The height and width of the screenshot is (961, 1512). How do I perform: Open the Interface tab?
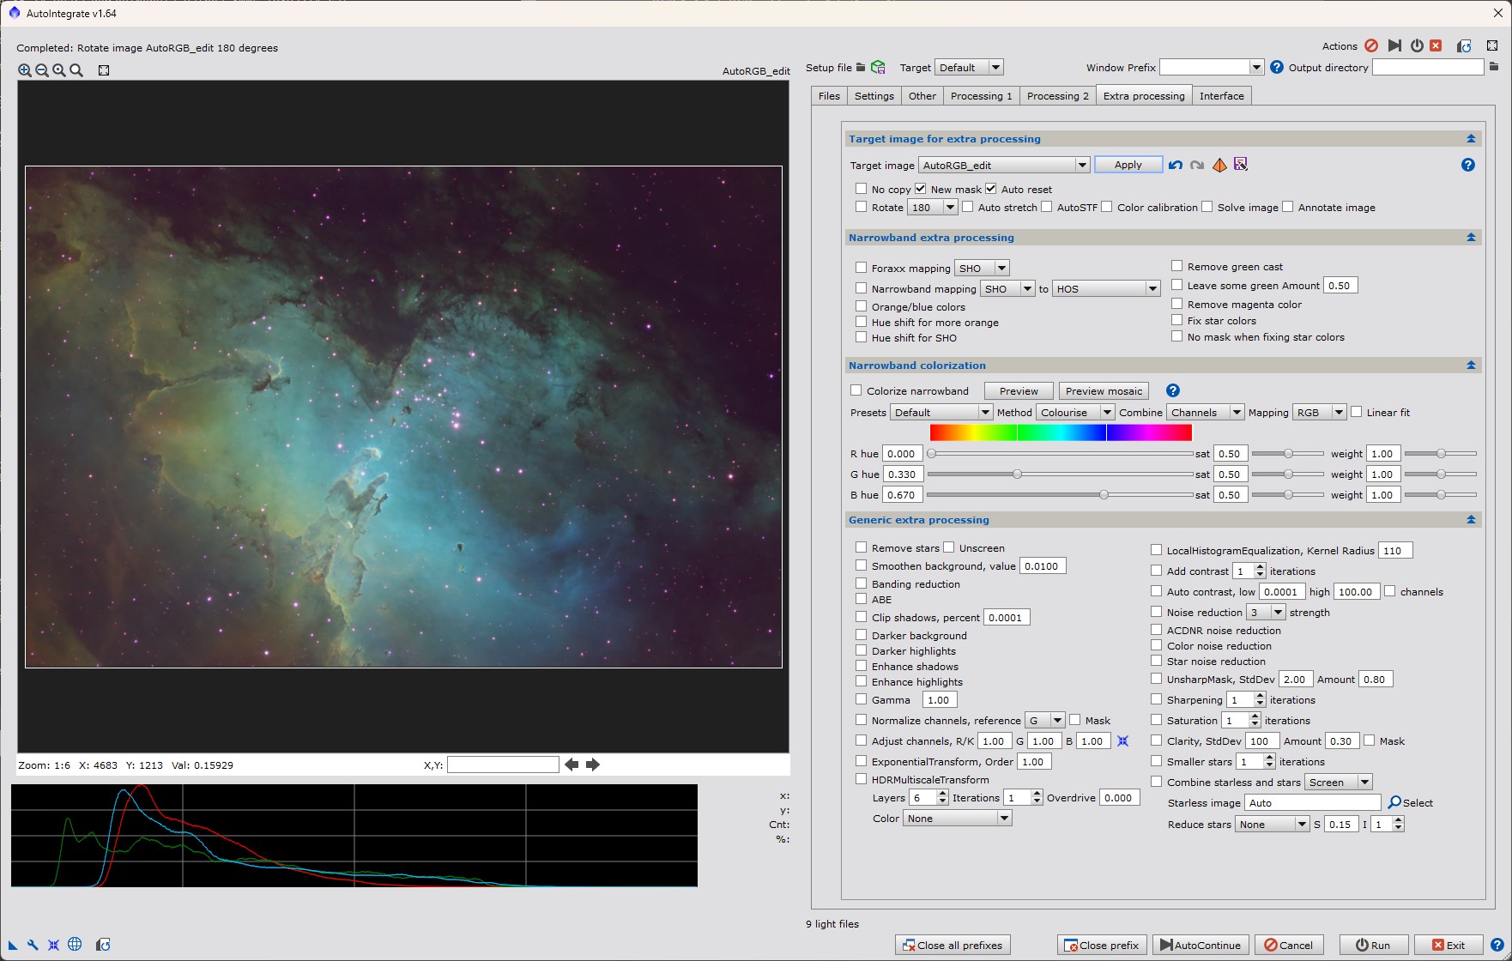pyautogui.click(x=1221, y=96)
